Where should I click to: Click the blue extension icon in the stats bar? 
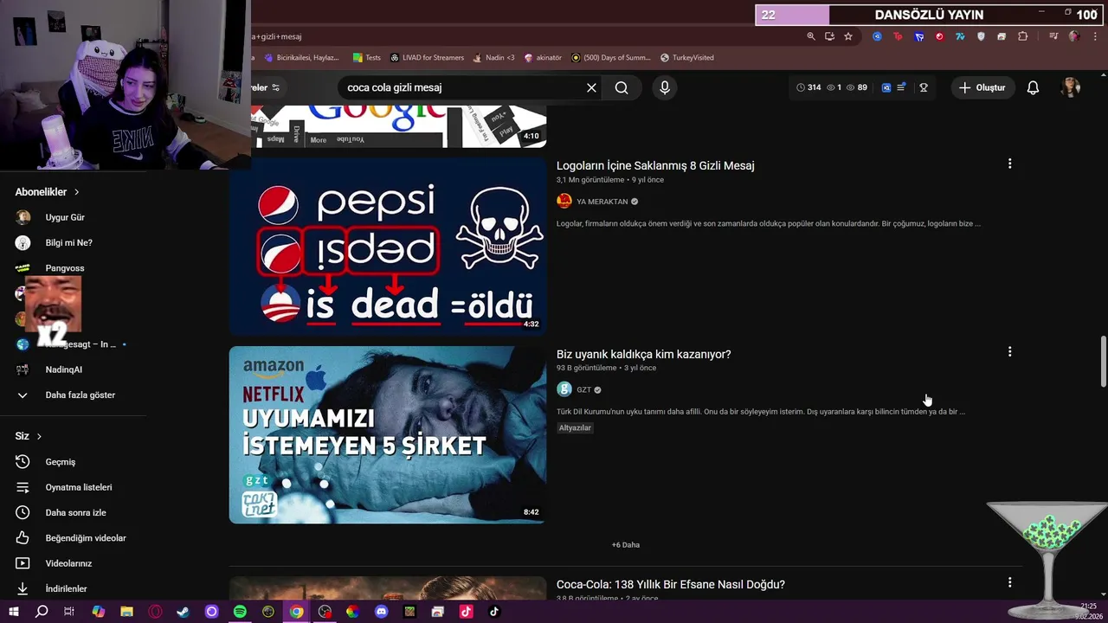click(886, 87)
